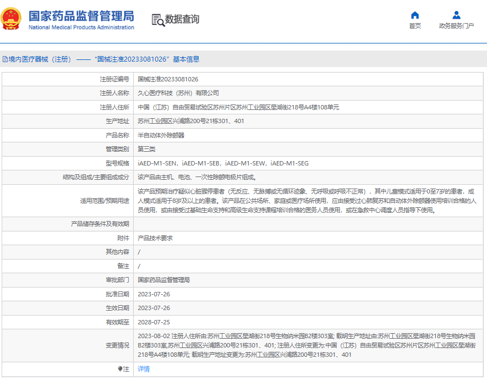Click the National Medical Products Administration subtitle
This screenshot has height=381, width=487.
pyautogui.click(x=81, y=27)
